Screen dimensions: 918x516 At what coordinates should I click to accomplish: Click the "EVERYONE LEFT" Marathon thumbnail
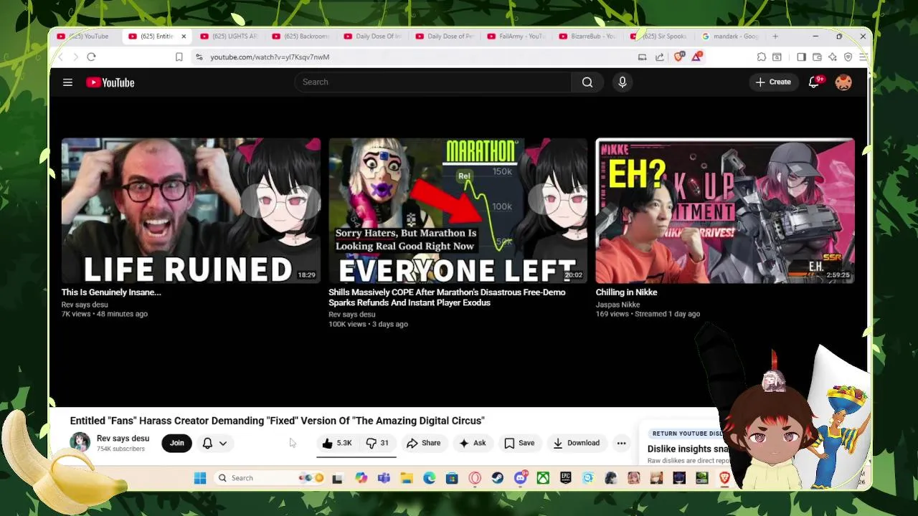tap(458, 211)
